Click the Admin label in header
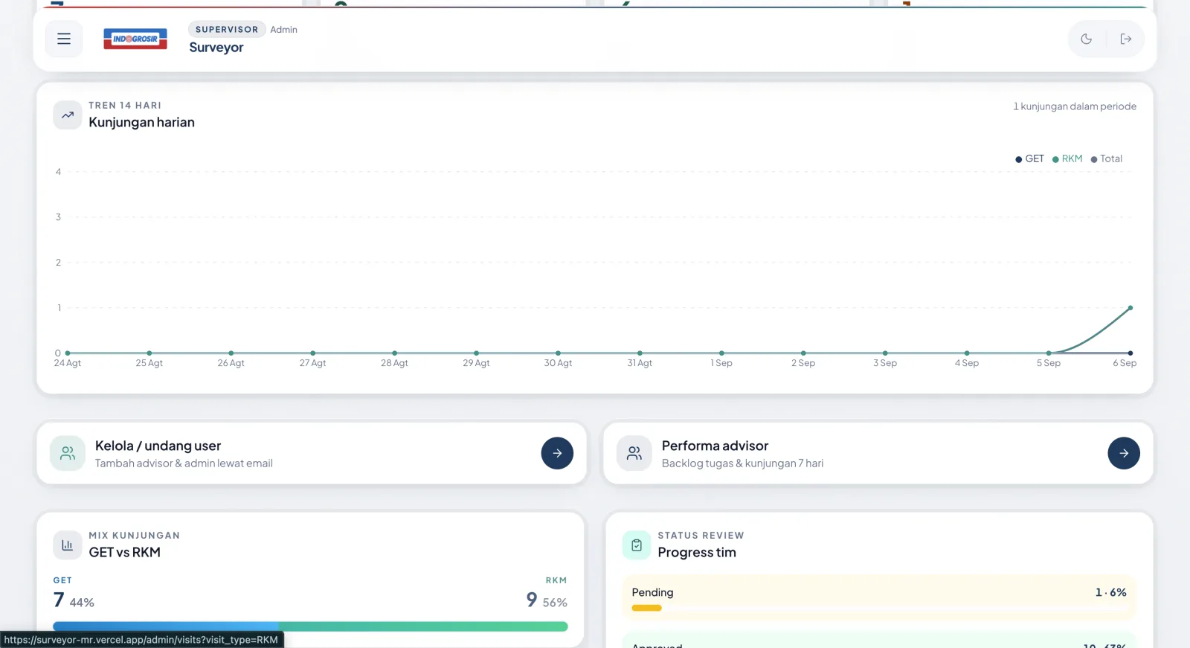 point(283,30)
